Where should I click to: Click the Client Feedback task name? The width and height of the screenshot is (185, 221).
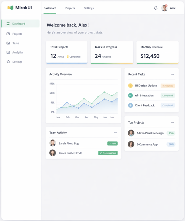tap(145, 105)
